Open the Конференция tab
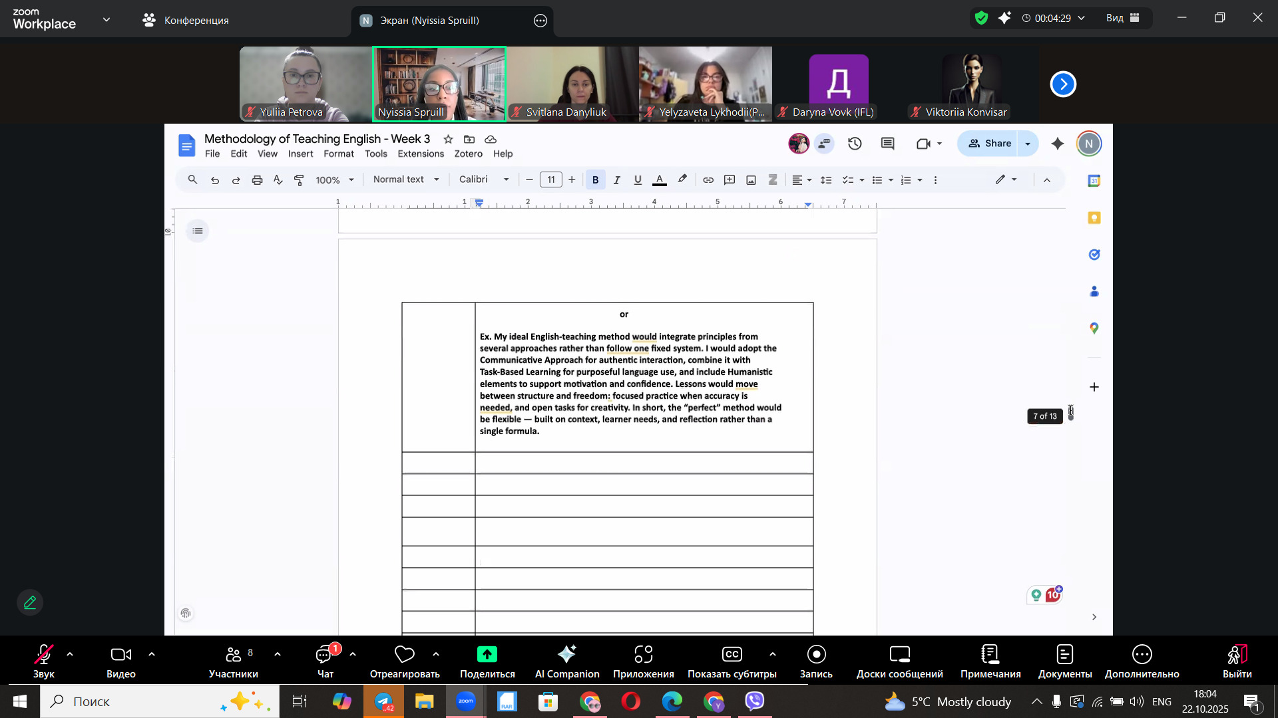 [x=186, y=20]
